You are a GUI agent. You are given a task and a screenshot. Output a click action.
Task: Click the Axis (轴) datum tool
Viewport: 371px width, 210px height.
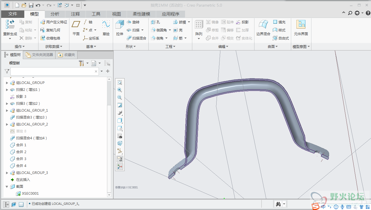(88, 22)
